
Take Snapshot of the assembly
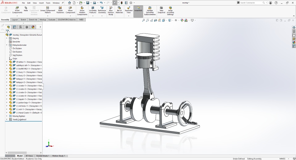(161, 10)
